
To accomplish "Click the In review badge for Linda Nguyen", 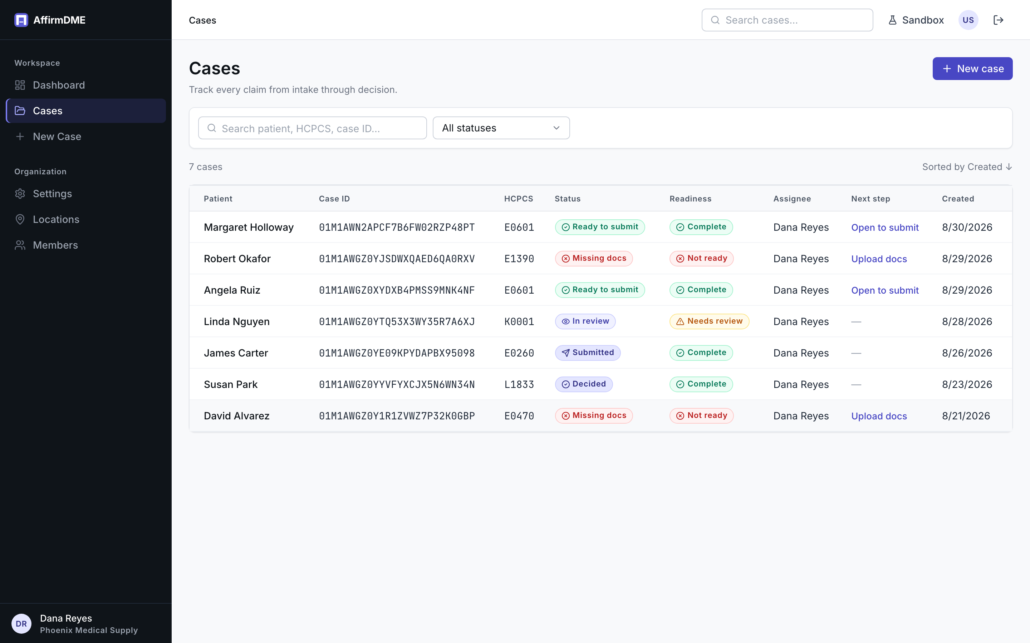I will click(x=585, y=321).
